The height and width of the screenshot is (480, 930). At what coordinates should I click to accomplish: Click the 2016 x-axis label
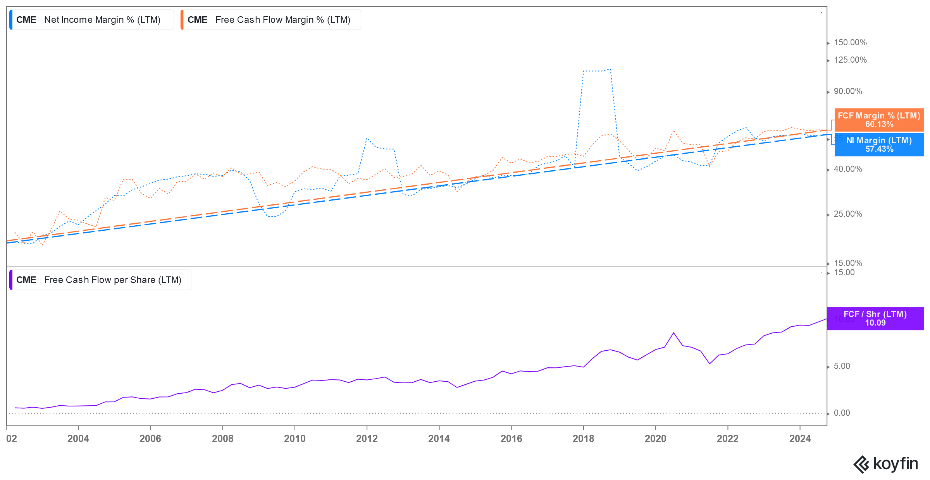point(511,439)
